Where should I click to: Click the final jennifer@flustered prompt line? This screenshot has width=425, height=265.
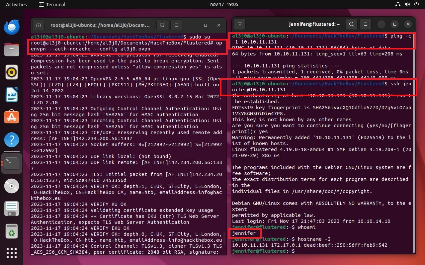pyautogui.click(x=263, y=251)
